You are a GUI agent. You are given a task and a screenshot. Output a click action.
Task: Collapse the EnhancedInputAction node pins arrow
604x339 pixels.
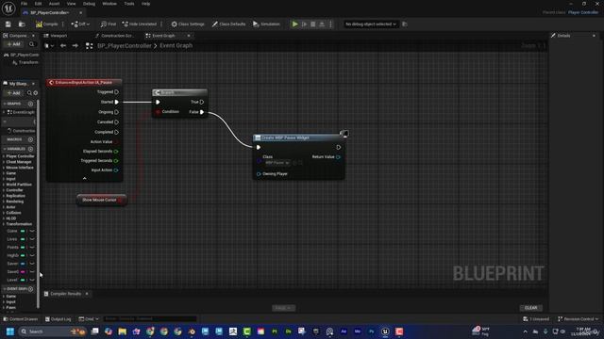[x=84, y=178]
